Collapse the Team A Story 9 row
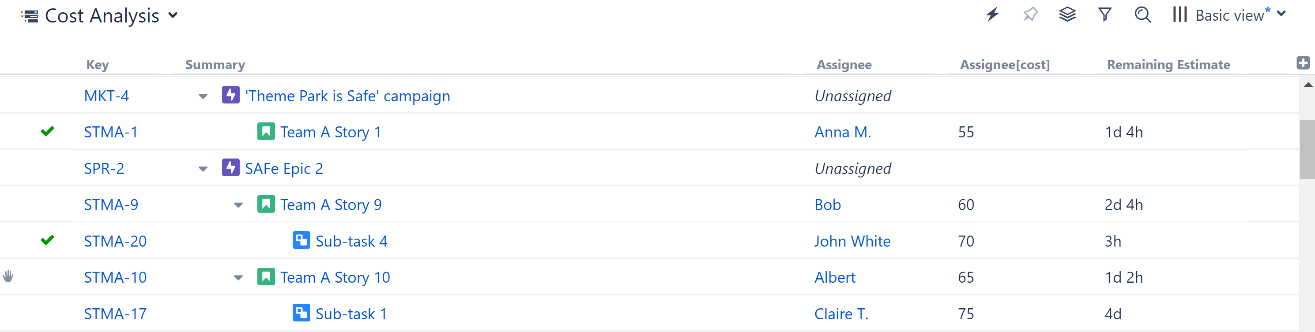 tap(238, 205)
